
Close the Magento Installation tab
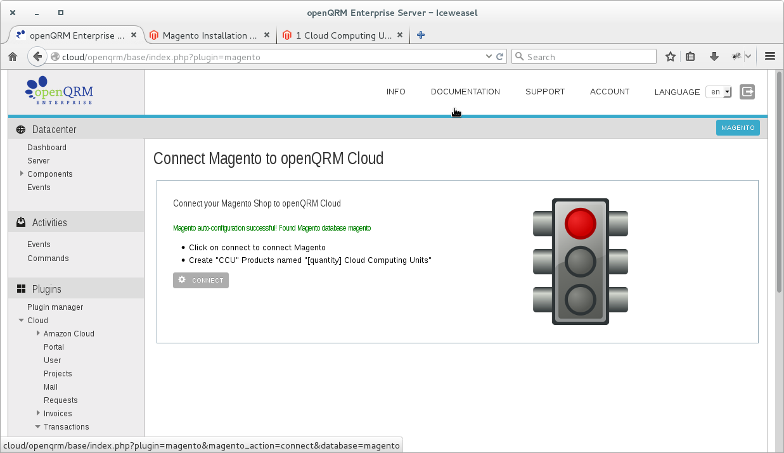coord(267,35)
